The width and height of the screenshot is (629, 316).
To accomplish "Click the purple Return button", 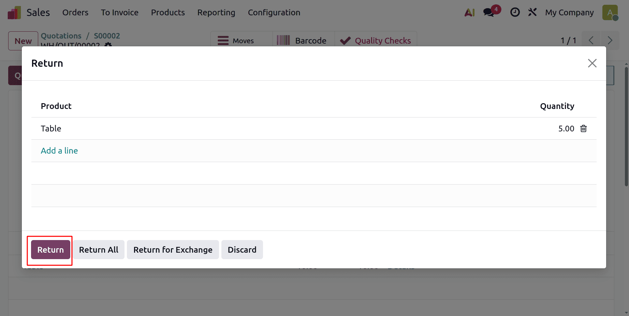I will click(x=50, y=250).
